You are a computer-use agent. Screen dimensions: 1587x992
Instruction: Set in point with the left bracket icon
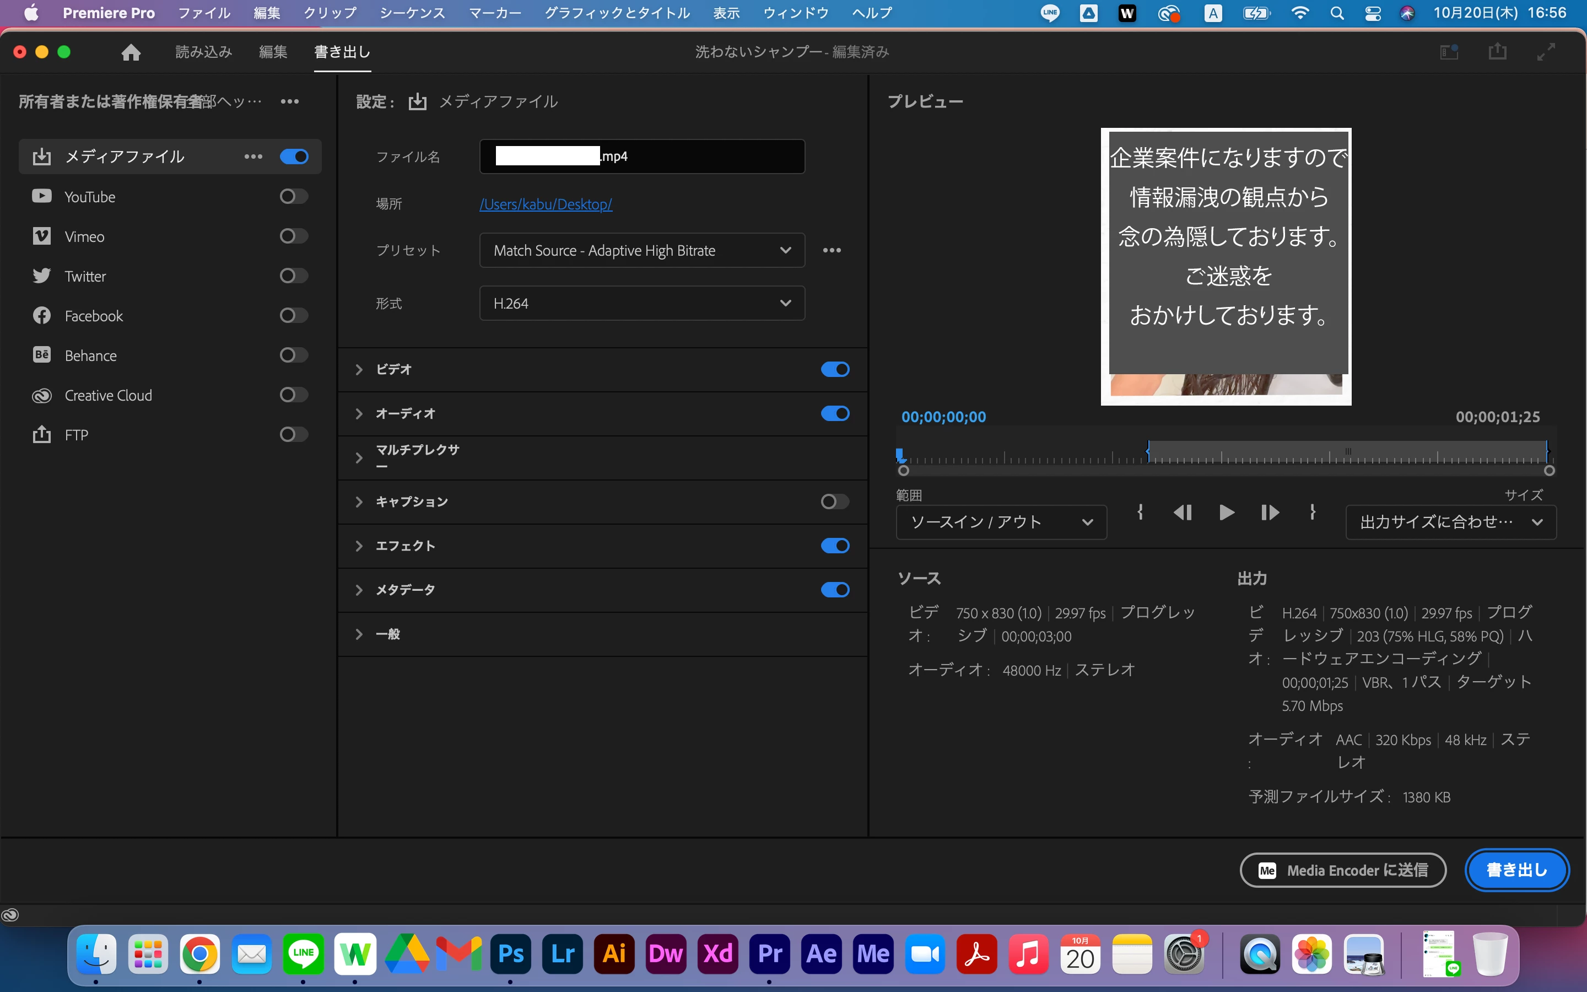pos(1141,512)
